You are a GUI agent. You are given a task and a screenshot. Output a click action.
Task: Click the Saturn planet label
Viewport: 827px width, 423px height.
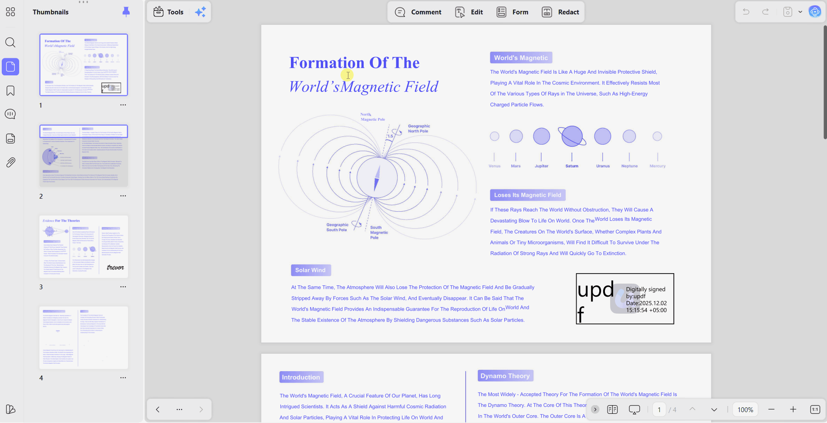(572, 166)
